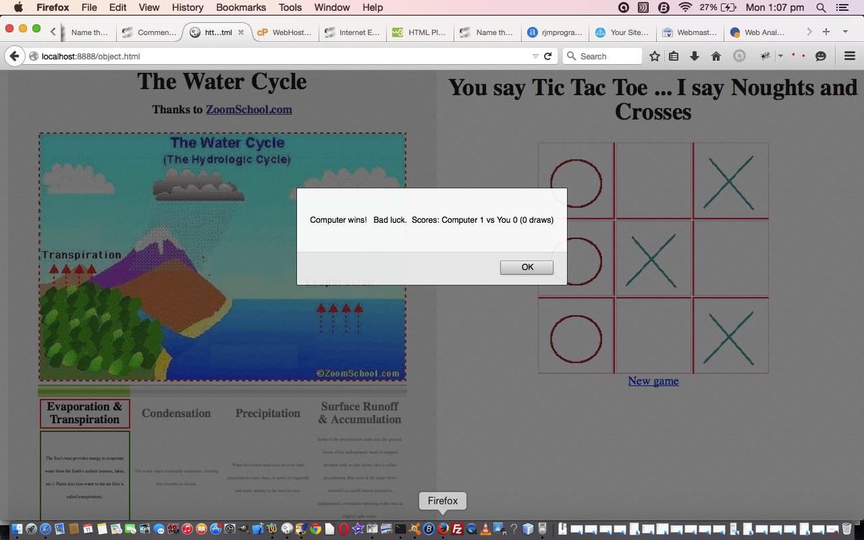864x540 pixels.
Task: Bookmark this page with the star icon
Action: click(654, 56)
